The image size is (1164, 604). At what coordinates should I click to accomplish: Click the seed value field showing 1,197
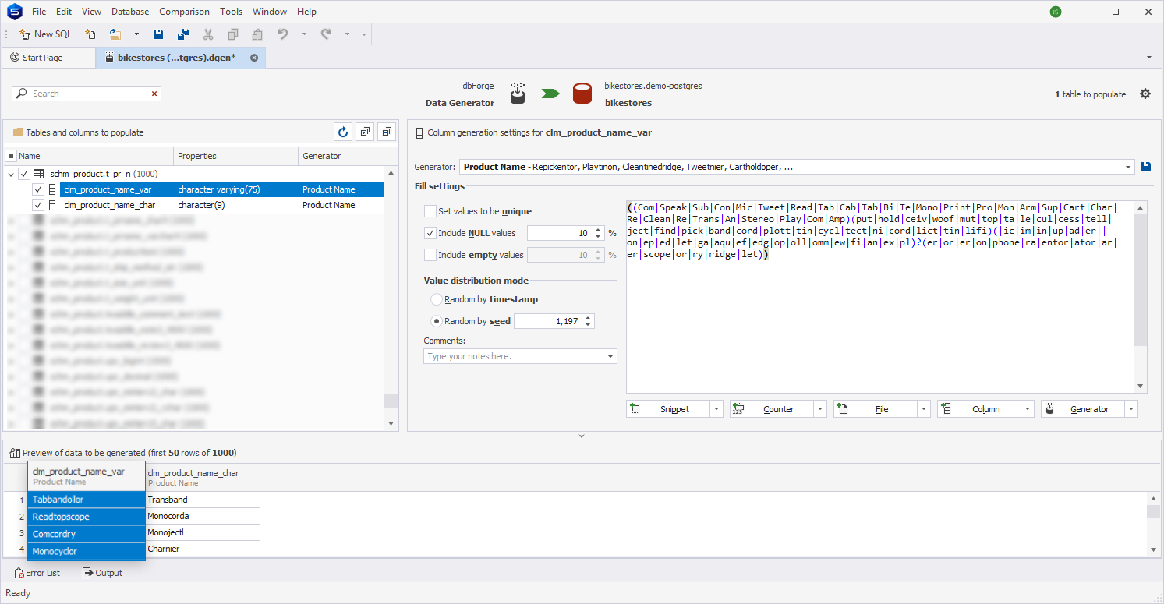pos(549,321)
